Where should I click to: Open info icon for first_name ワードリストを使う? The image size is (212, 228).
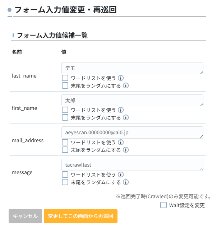(x=121, y=110)
